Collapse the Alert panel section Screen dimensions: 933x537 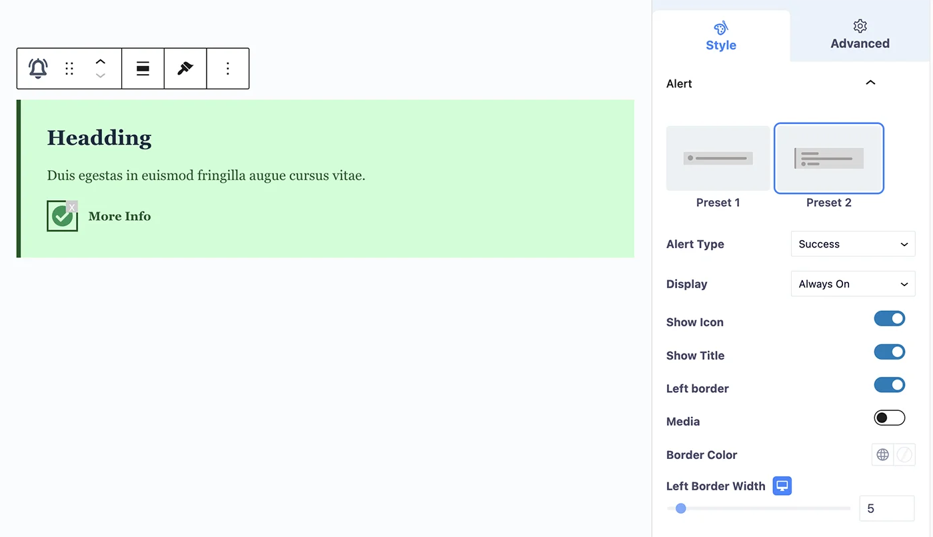[x=870, y=83]
